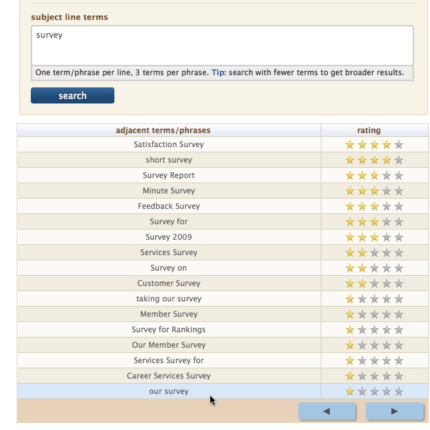
Task: Click fifth star in Satisfaction Survey row
Action: pos(399,145)
